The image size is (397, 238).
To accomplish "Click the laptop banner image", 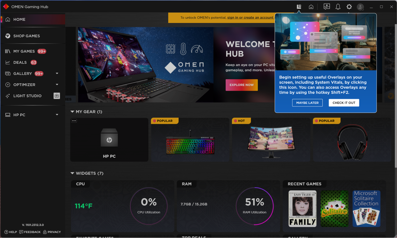I will click(x=145, y=65).
